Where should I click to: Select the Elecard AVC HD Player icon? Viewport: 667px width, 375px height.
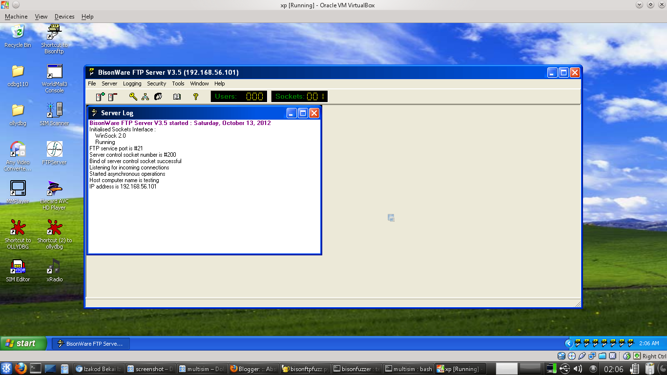tap(54, 195)
